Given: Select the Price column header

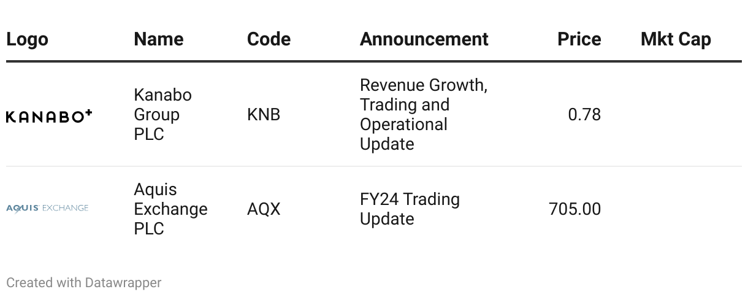Looking at the screenshot, I should pyautogui.click(x=579, y=39).
